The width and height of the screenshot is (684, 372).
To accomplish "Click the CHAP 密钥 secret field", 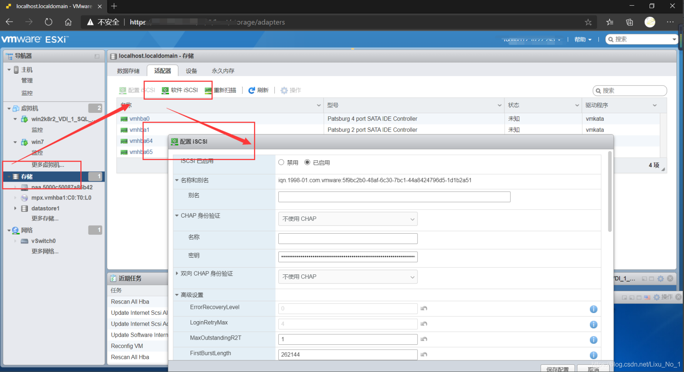I will tap(348, 257).
